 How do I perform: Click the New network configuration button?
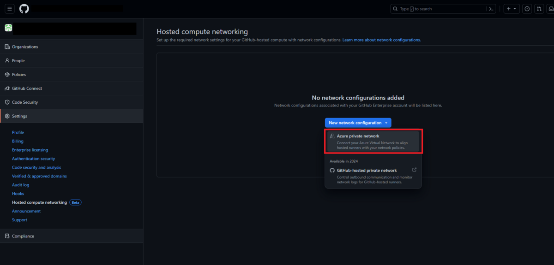pyautogui.click(x=358, y=123)
